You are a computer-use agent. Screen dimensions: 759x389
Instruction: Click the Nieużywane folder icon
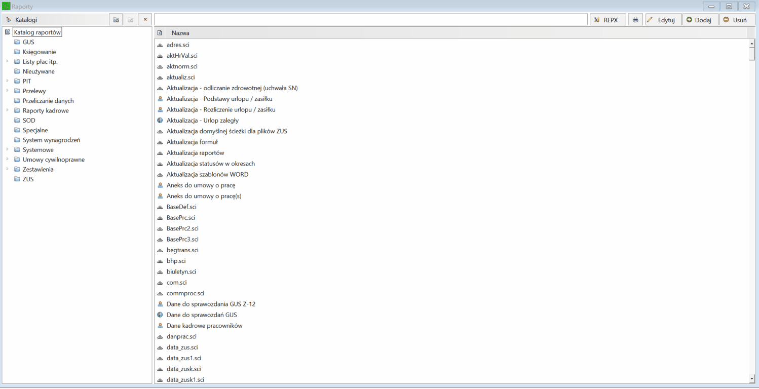pos(17,71)
